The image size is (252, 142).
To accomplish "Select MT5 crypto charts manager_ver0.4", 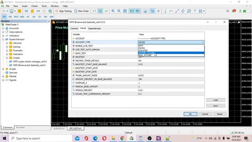I will (x=30, y=62).
